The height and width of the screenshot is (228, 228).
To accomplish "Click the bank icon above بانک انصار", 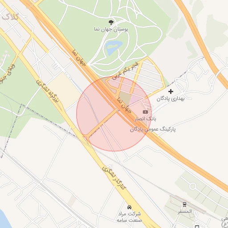I will pos(145,112).
